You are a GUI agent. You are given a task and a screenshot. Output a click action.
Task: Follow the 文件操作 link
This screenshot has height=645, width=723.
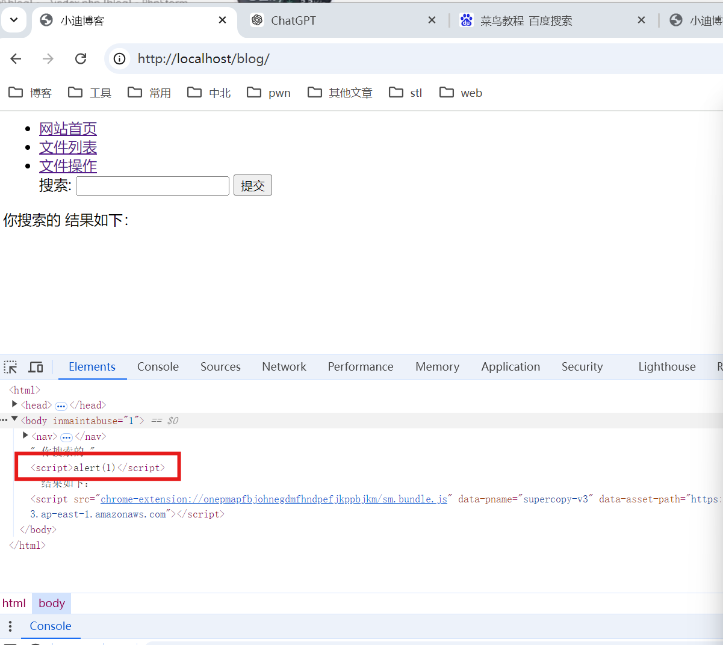click(68, 166)
